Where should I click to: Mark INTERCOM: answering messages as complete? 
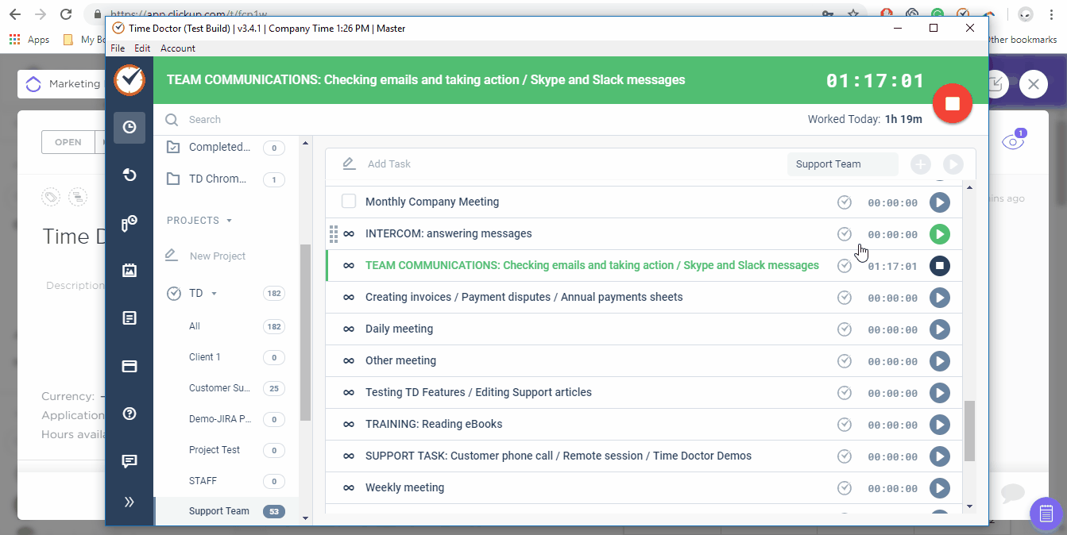pos(844,234)
